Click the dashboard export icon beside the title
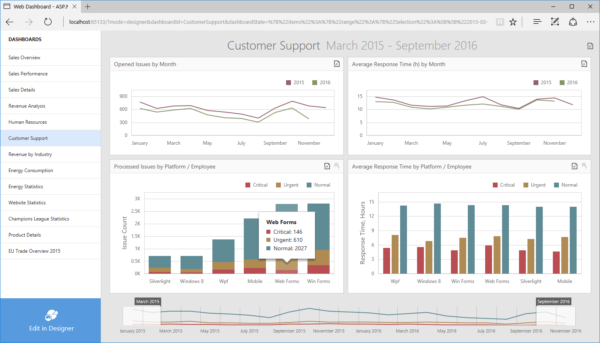Image resolution: width=600 pixels, height=343 pixels. click(x=590, y=46)
